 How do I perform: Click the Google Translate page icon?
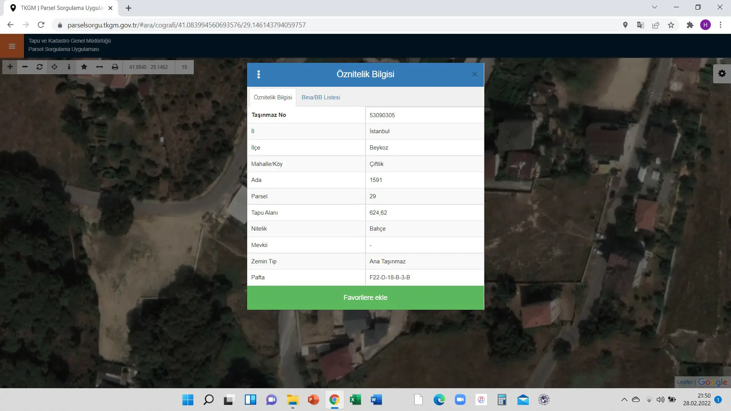(640, 25)
